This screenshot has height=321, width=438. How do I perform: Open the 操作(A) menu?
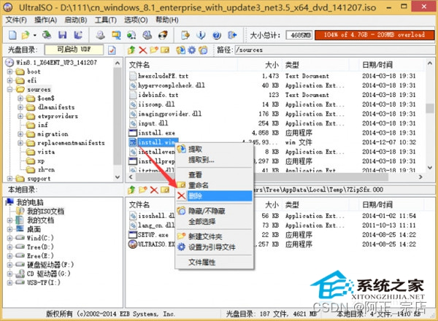coord(46,20)
